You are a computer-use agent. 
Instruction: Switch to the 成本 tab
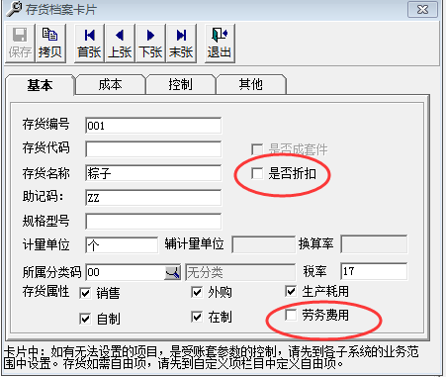[111, 84]
